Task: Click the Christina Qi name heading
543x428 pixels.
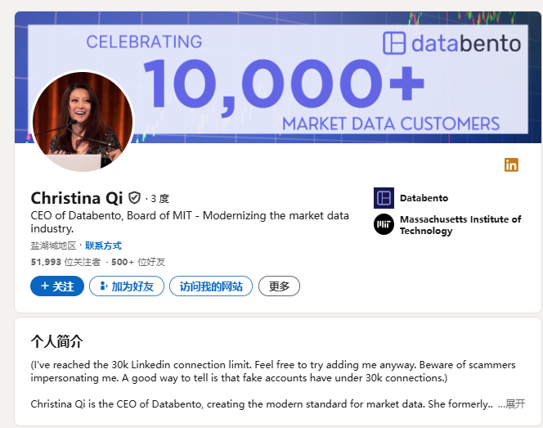Action: [x=77, y=198]
